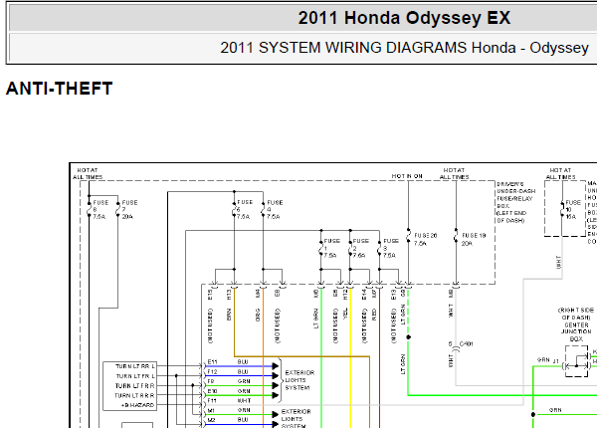This screenshot has height=428, width=597.
Task: Select the H13 connector pin label
Action: point(229,294)
